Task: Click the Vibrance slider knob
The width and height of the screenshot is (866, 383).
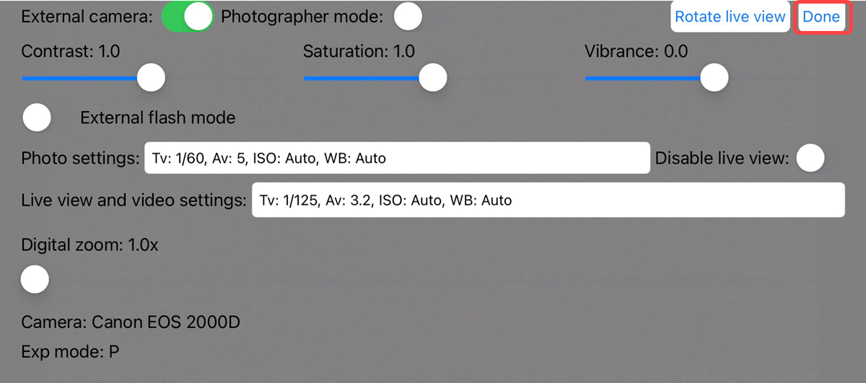Action: tap(714, 77)
